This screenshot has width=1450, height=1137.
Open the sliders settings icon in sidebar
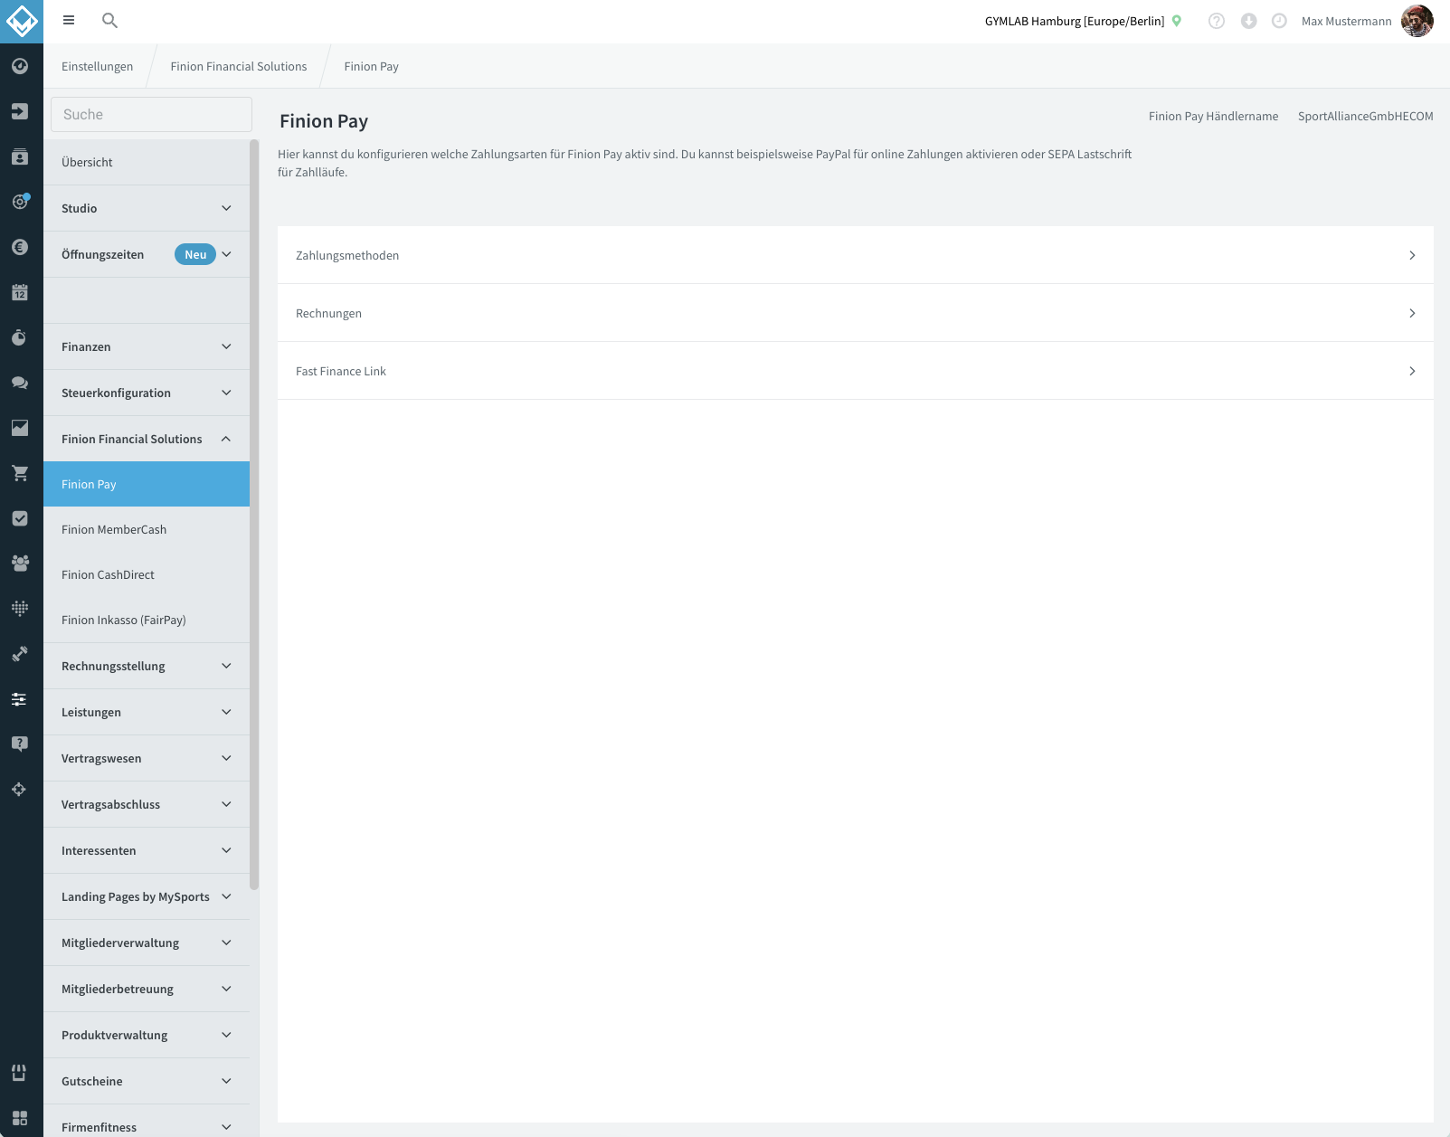[x=20, y=699]
